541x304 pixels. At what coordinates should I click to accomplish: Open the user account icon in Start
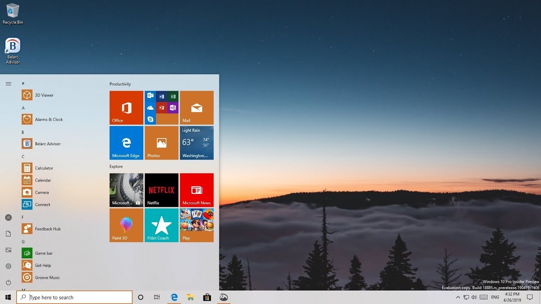pyautogui.click(x=8, y=217)
